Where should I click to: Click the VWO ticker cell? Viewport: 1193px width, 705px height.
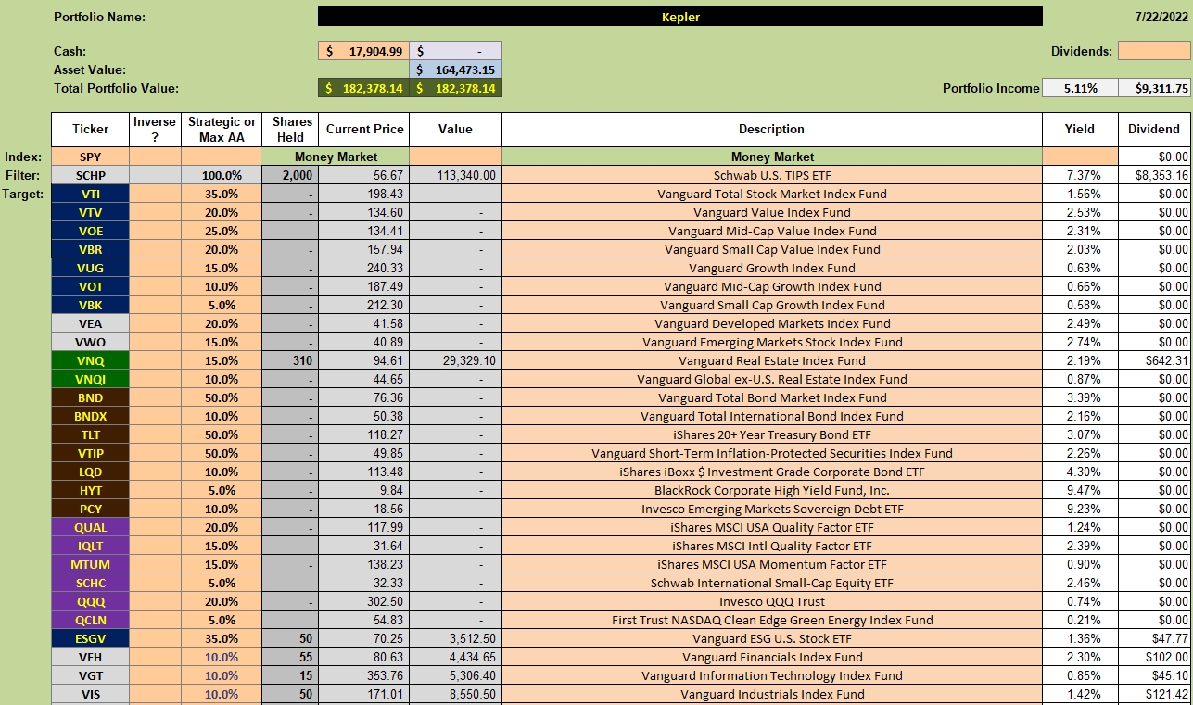[x=90, y=342]
